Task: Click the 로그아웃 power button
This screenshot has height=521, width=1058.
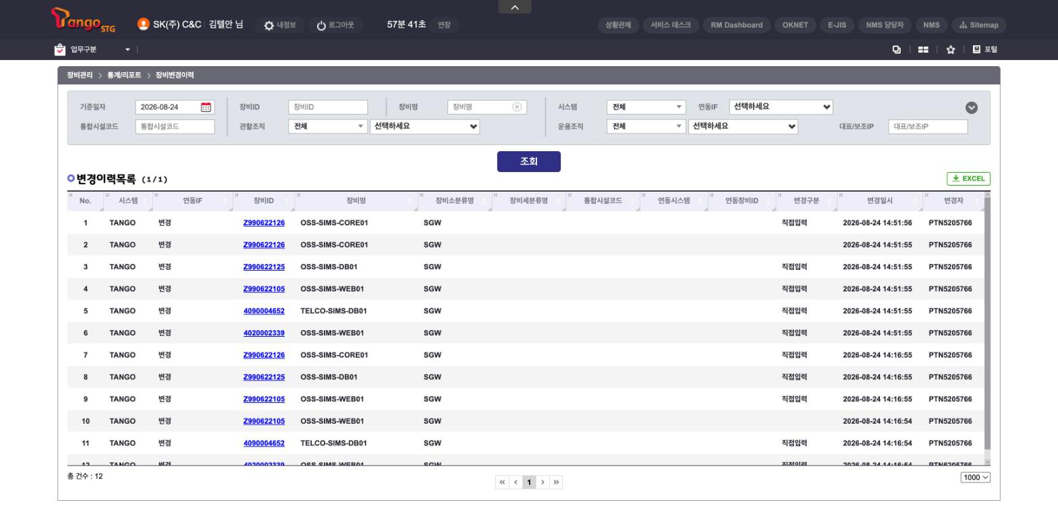Action: (x=335, y=25)
